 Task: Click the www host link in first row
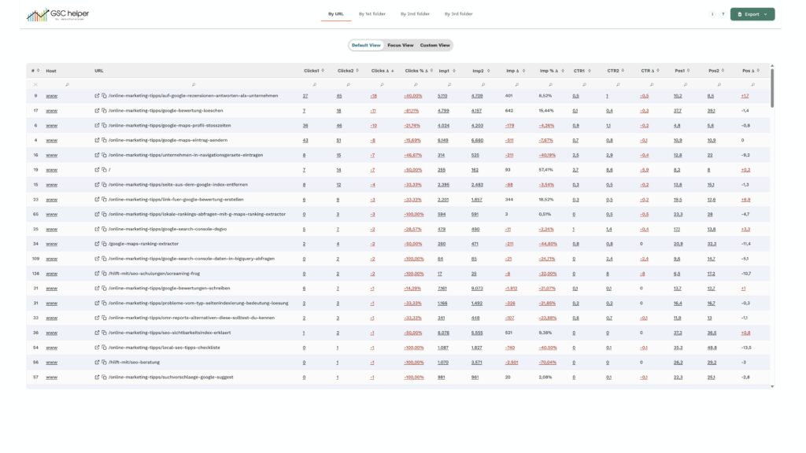51,96
